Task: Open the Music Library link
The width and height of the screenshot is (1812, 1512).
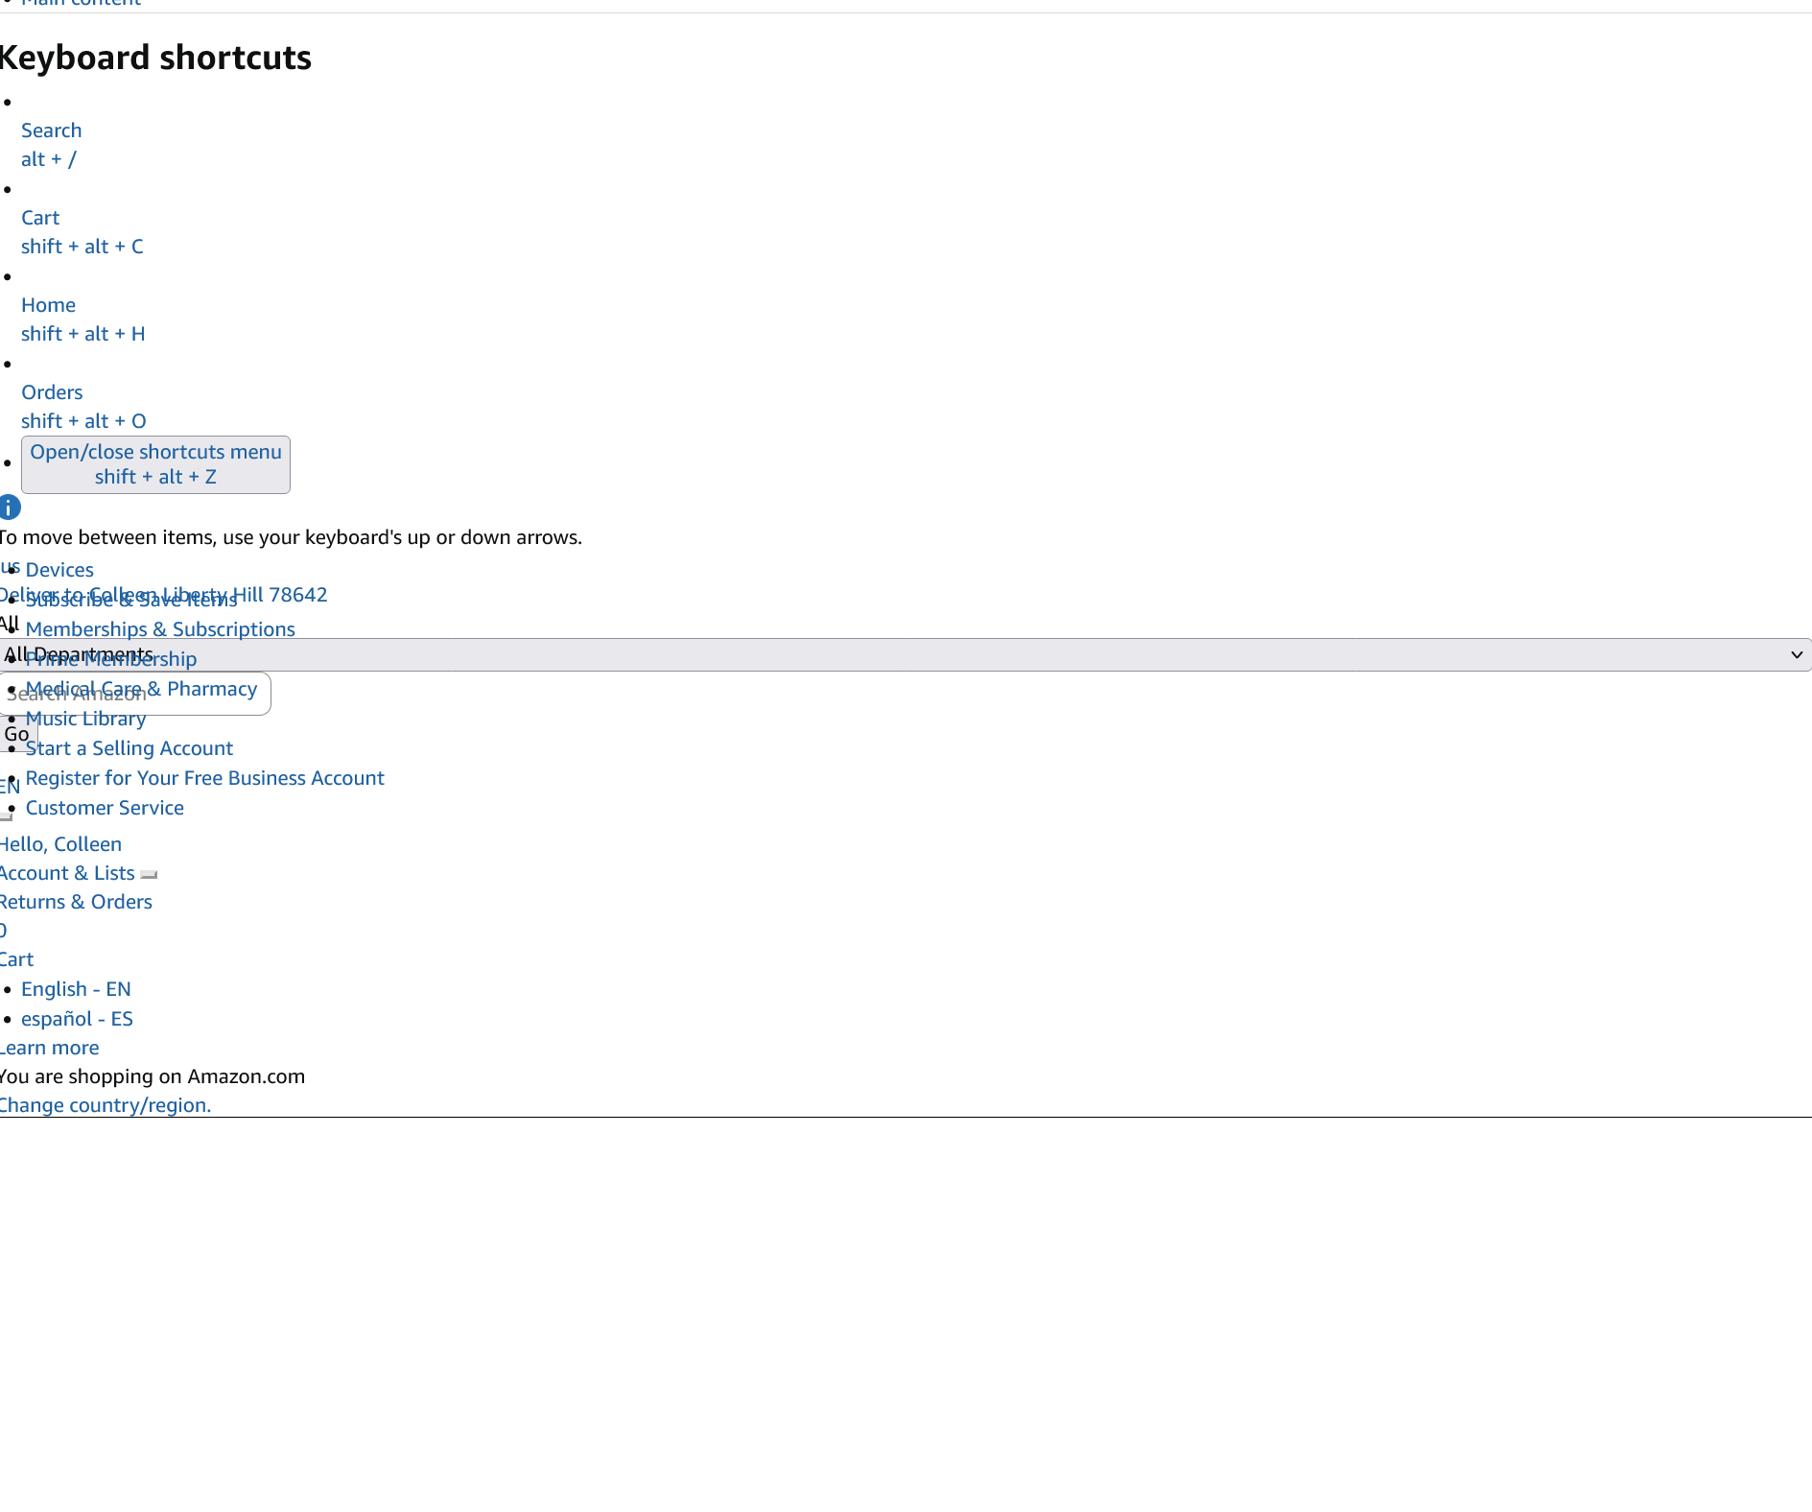Action: (85, 719)
